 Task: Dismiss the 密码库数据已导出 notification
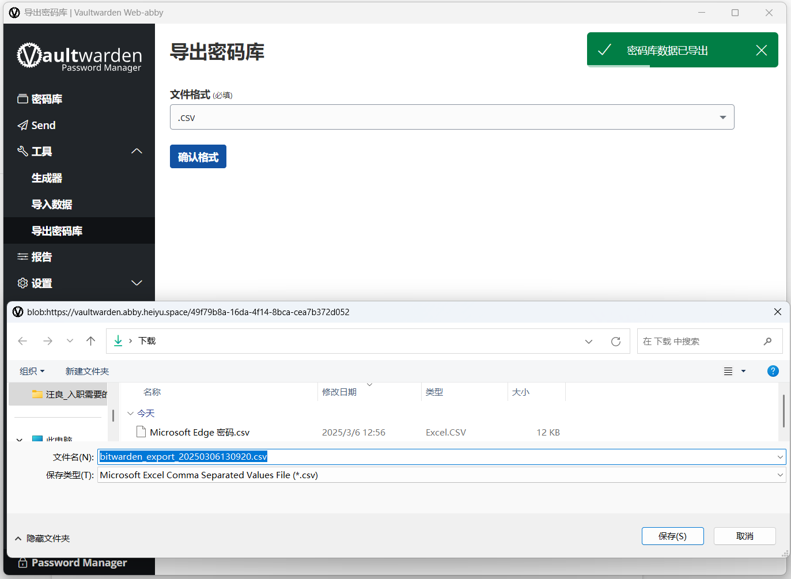click(x=762, y=51)
